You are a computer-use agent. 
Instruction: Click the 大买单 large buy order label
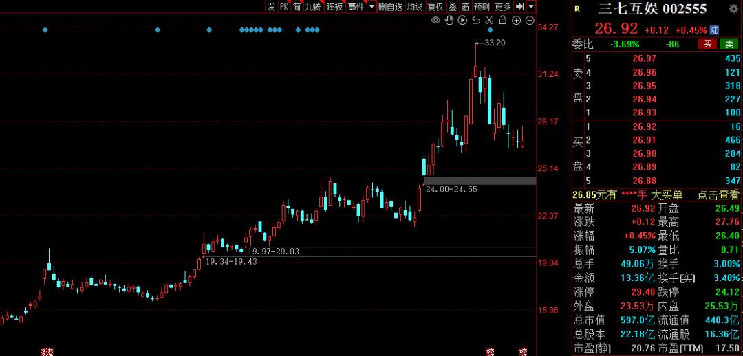[x=667, y=194]
